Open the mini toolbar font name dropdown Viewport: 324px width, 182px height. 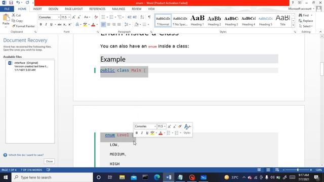(155, 126)
